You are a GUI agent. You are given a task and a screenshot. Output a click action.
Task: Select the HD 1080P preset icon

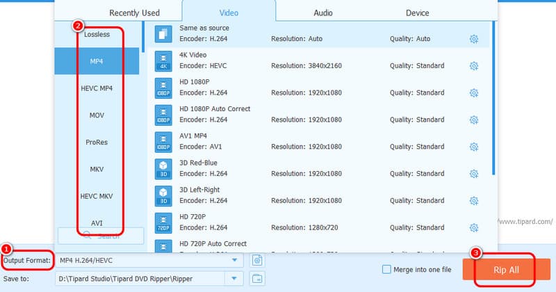pyautogui.click(x=163, y=88)
